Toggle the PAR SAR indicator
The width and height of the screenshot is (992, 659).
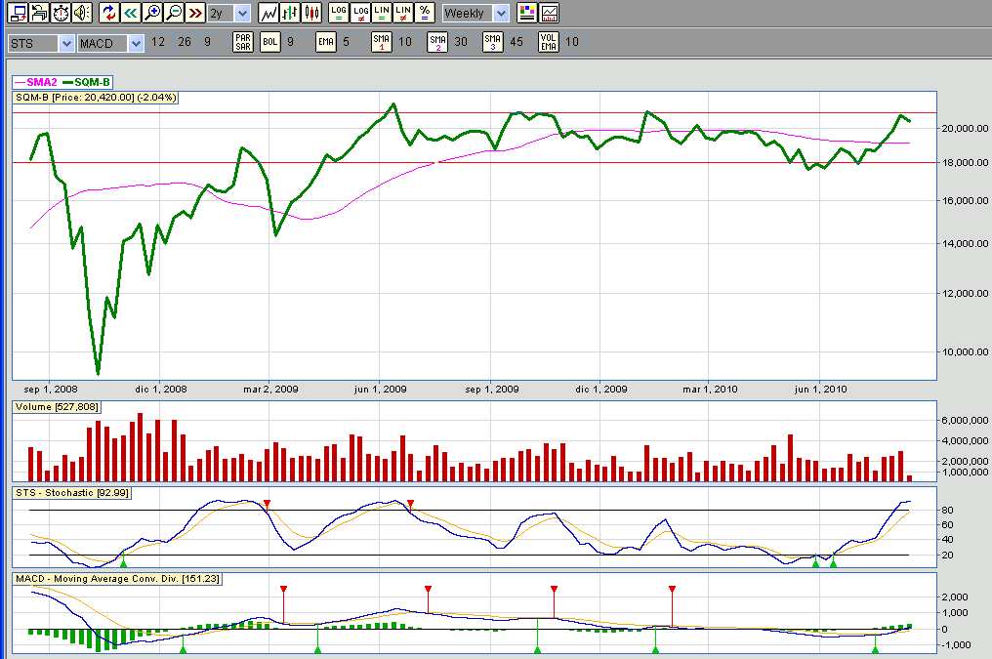point(243,43)
